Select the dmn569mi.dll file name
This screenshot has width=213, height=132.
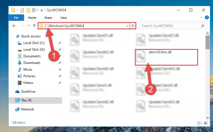(160, 52)
